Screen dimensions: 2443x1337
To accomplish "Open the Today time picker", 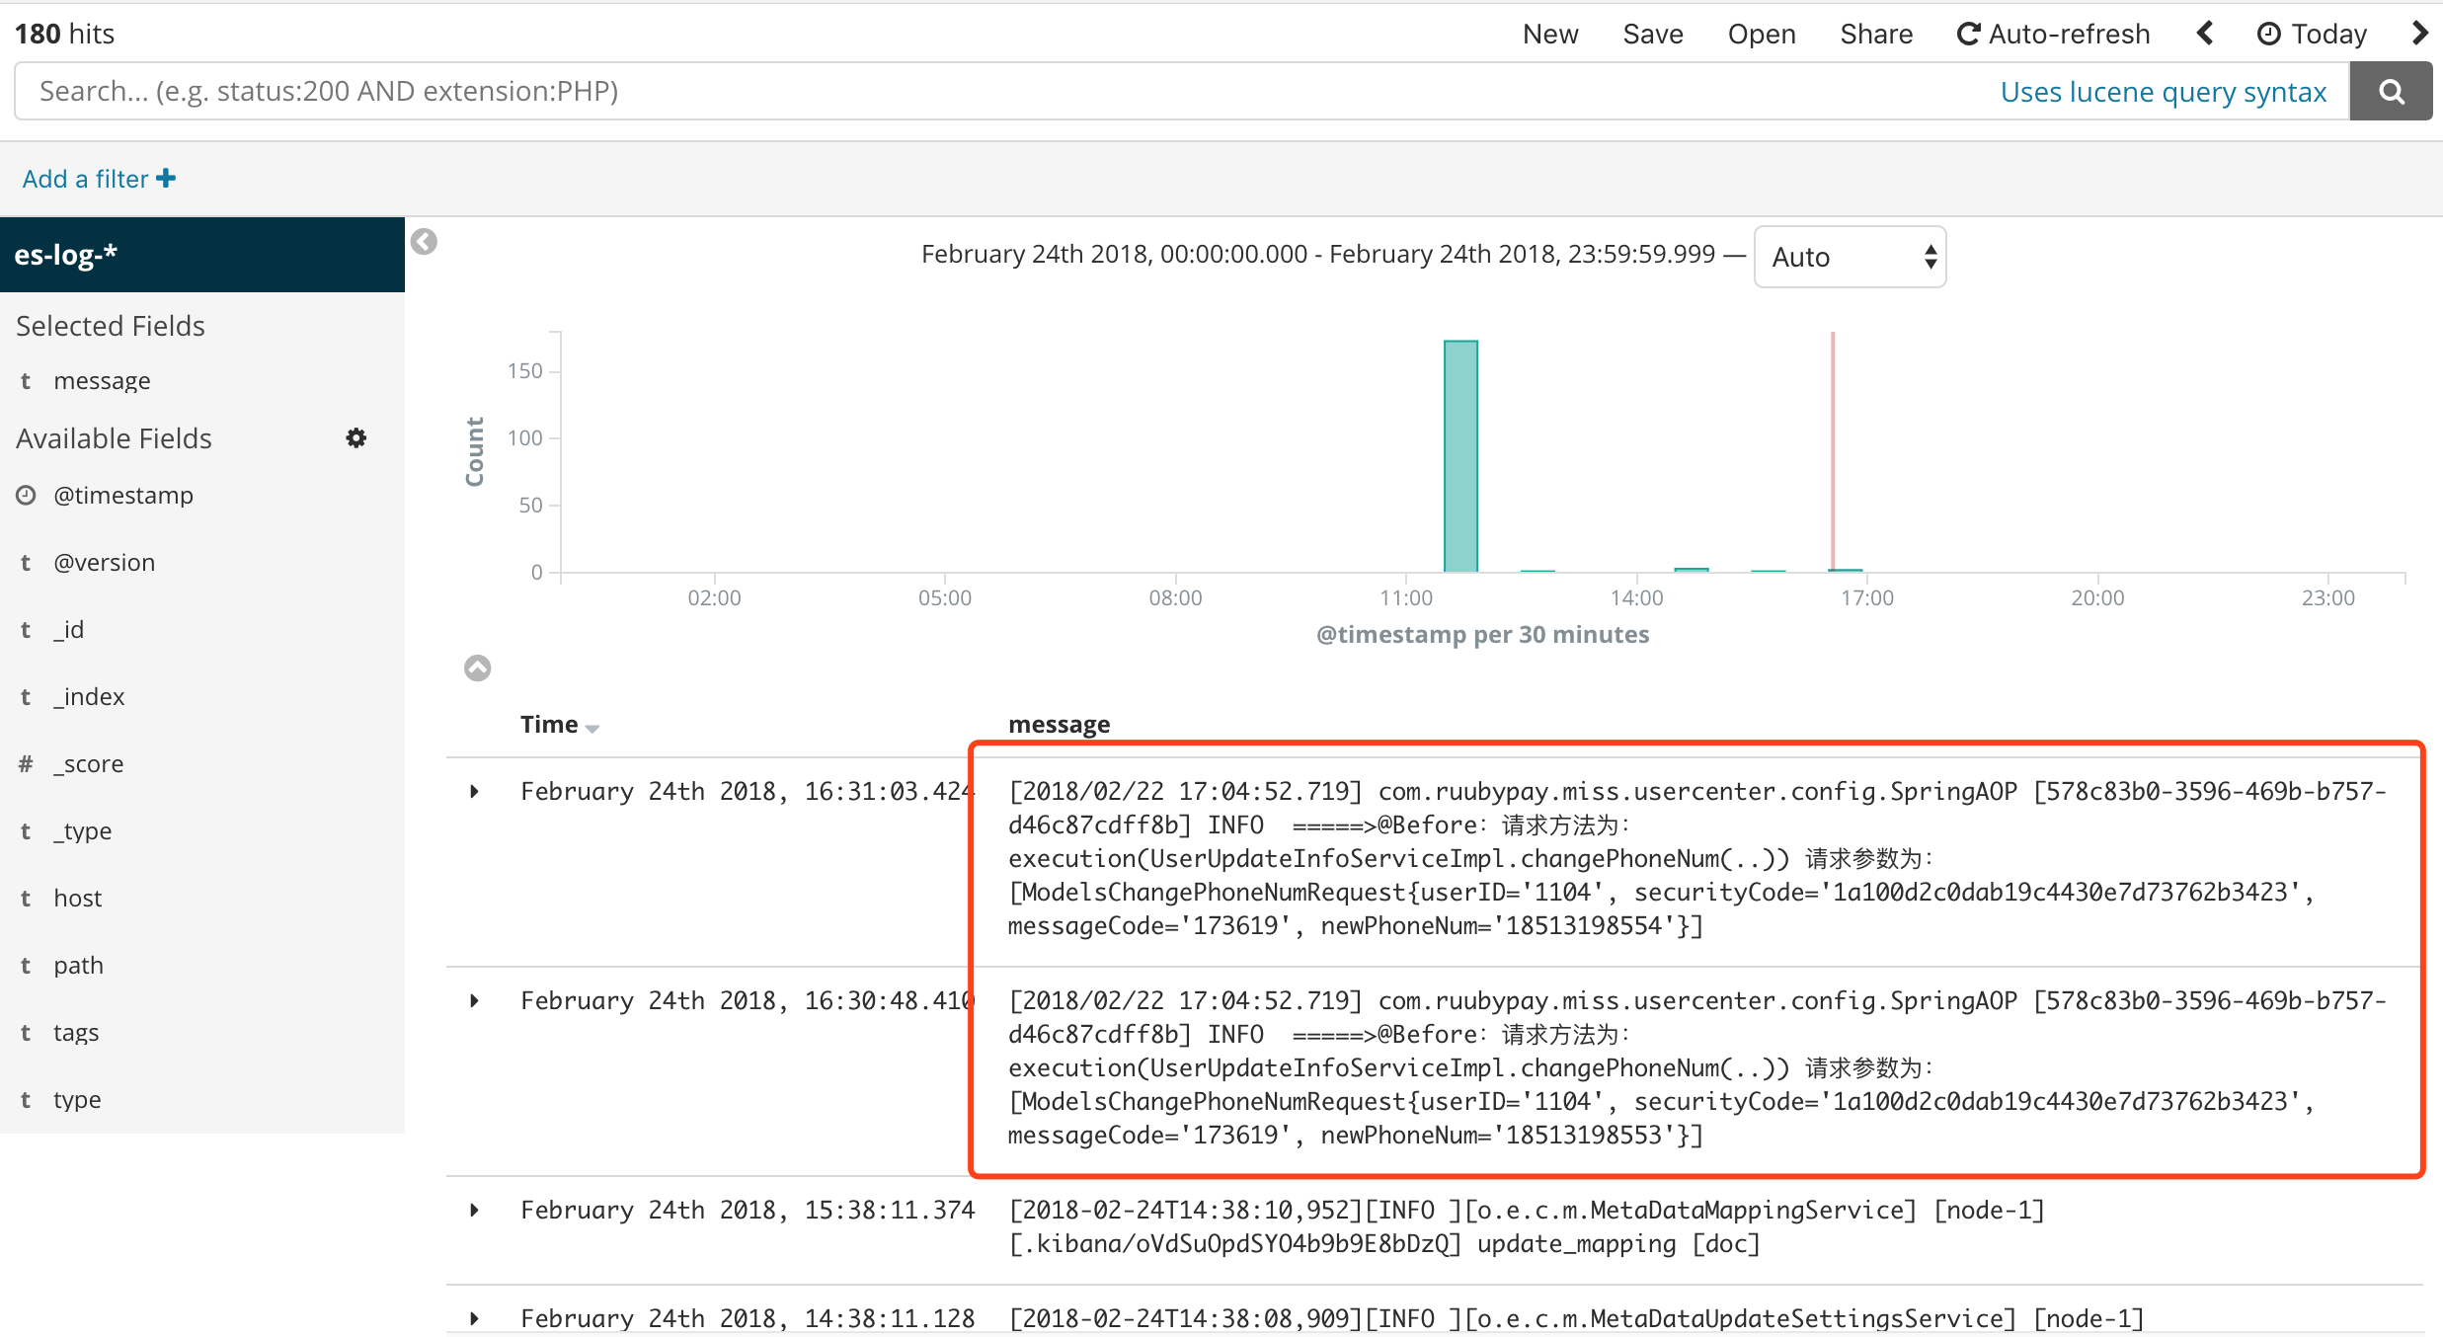I will tap(2312, 34).
